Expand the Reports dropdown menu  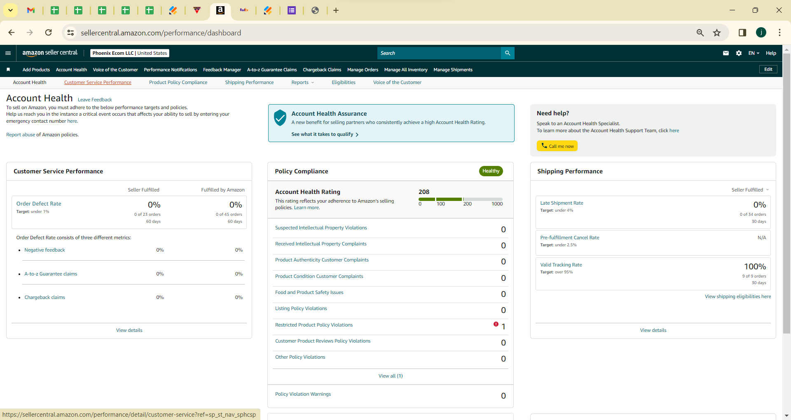303,82
